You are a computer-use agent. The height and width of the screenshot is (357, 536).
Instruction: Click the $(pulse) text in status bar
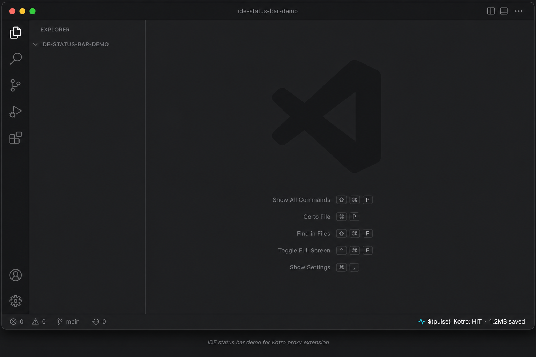tap(439, 321)
